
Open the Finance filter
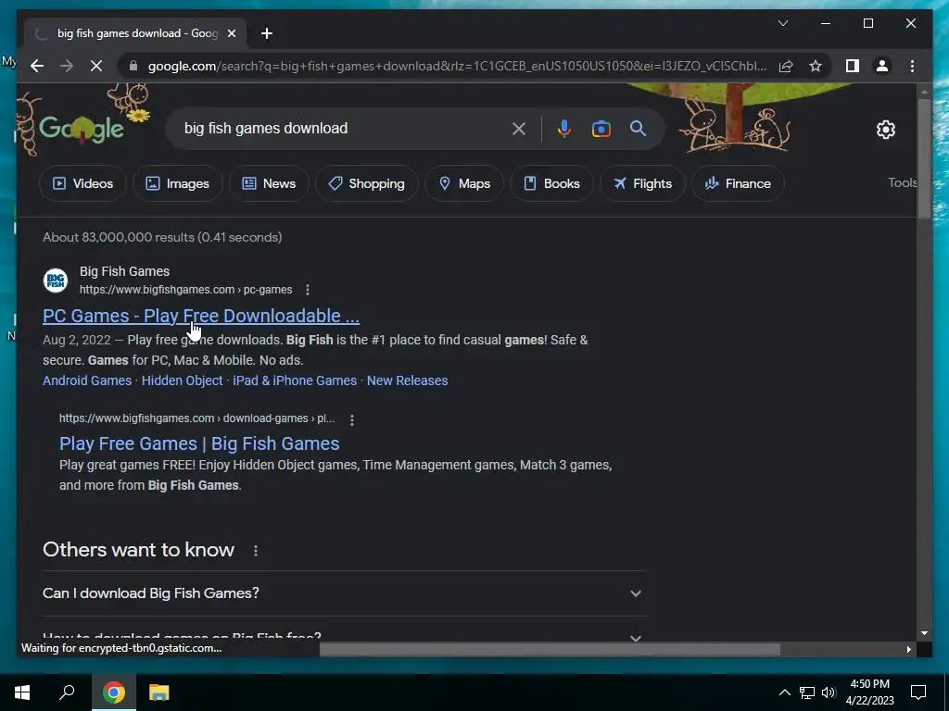[738, 183]
